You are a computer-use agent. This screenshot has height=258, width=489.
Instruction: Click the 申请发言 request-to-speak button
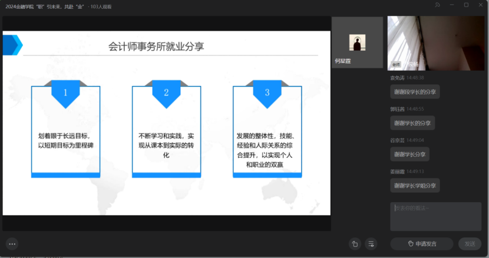click(421, 244)
